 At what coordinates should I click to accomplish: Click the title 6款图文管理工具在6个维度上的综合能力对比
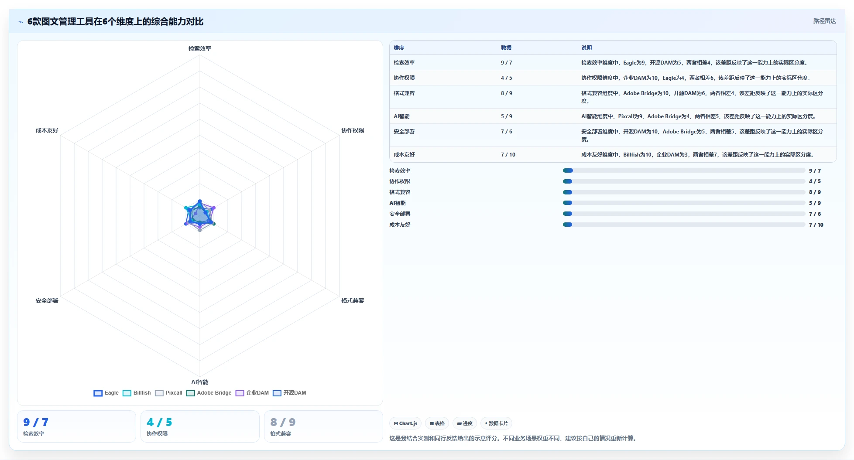[115, 21]
